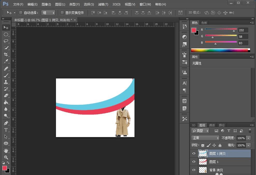Screen dimensions: 256x175
Task: Select the Pen tool
Action: [x=6, y=123]
